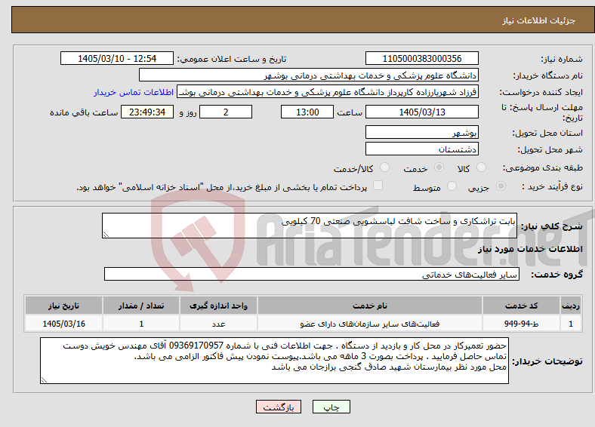The height and width of the screenshot is (427, 595).
Task: Click the remaining time field 23:49:34
Action: [147, 112]
